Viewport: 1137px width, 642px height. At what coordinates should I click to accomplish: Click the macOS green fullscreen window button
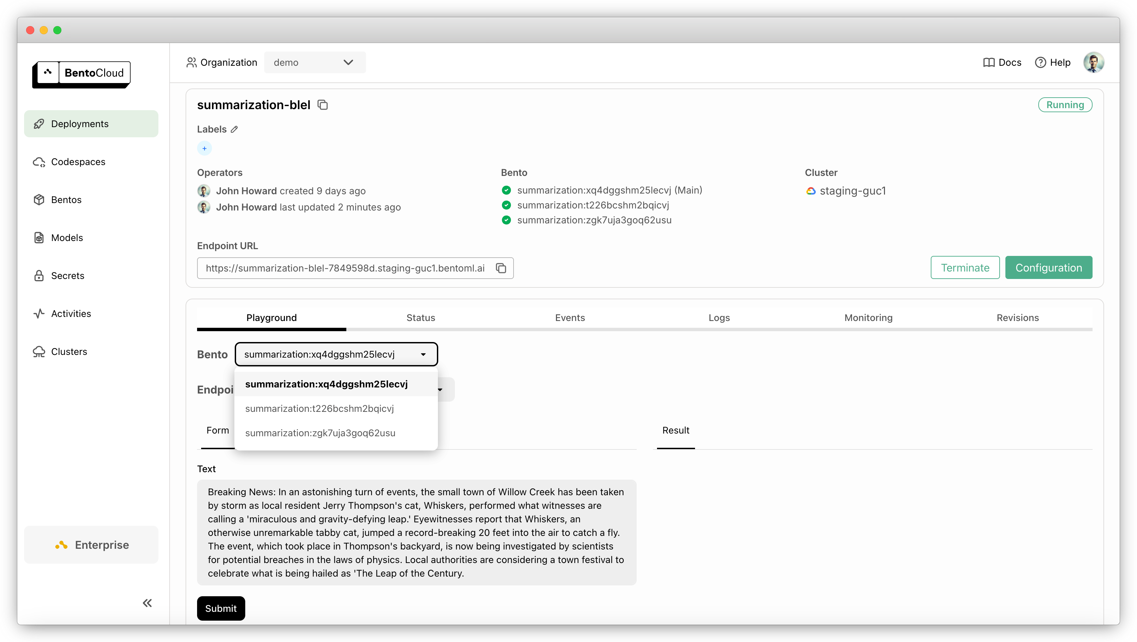[57, 30]
